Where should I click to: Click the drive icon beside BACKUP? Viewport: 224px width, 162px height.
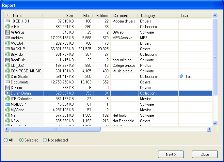[8, 49]
